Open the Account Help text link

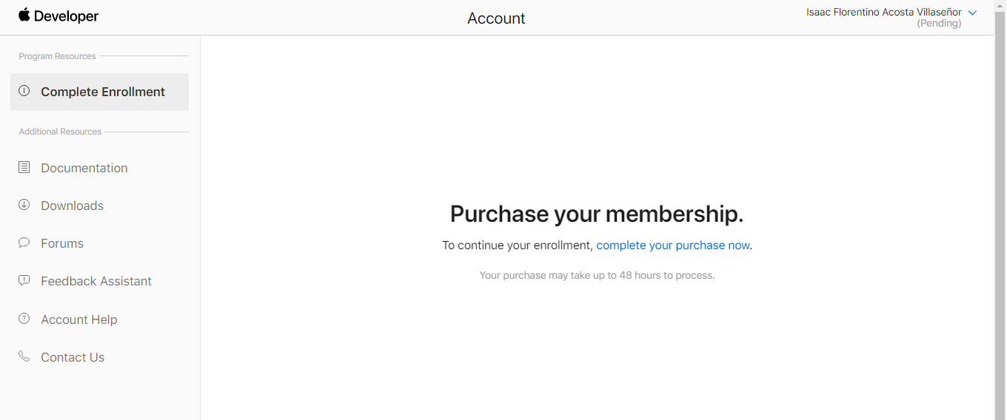(x=79, y=319)
